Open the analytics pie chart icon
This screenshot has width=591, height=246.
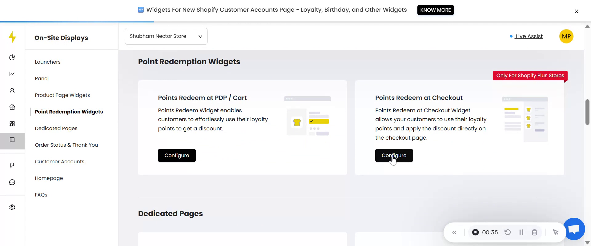pos(12,58)
